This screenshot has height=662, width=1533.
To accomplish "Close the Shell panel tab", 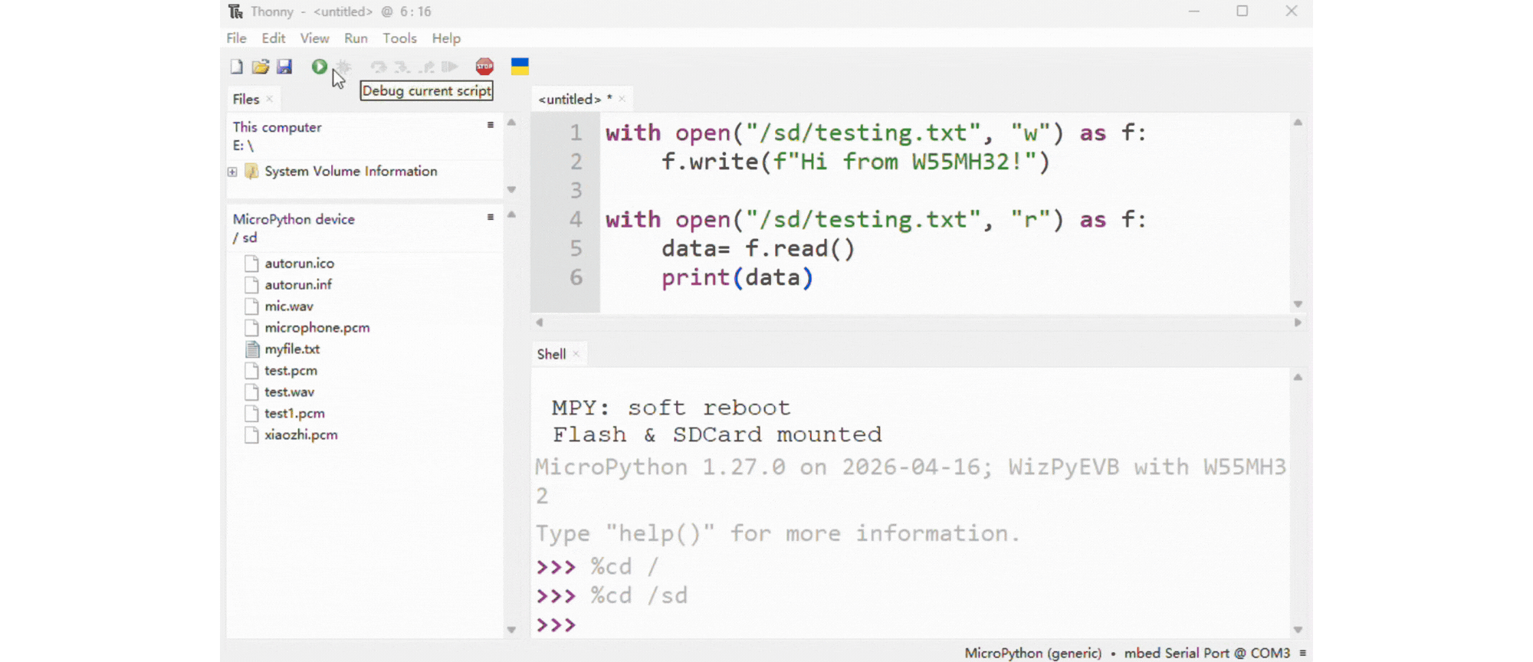I will click(x=576, y=354).
